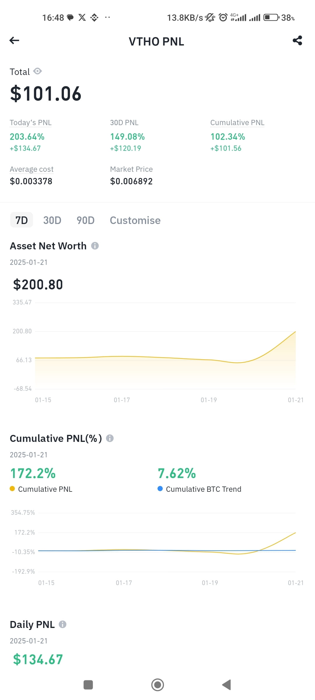Open the share icon for VTHO PNL
315x700 pixels.
tap(297, 41)
